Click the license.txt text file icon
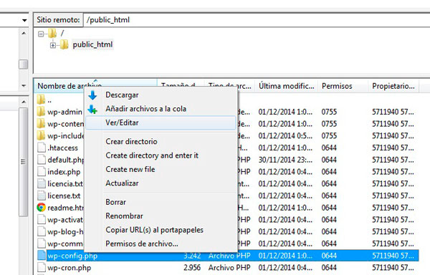Viewport: 430px width, 275px height. (42, 196)
